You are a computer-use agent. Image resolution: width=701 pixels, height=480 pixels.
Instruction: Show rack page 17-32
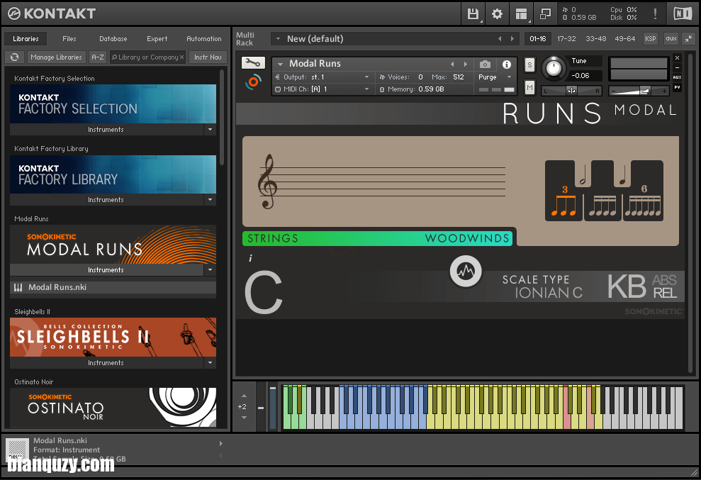(566, 39)
